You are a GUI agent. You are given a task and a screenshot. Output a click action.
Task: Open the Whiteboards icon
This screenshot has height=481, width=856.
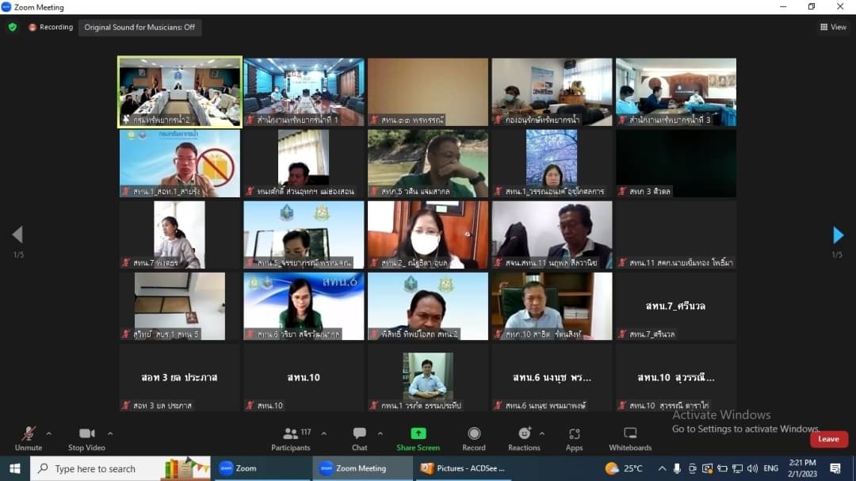point(630,433)
